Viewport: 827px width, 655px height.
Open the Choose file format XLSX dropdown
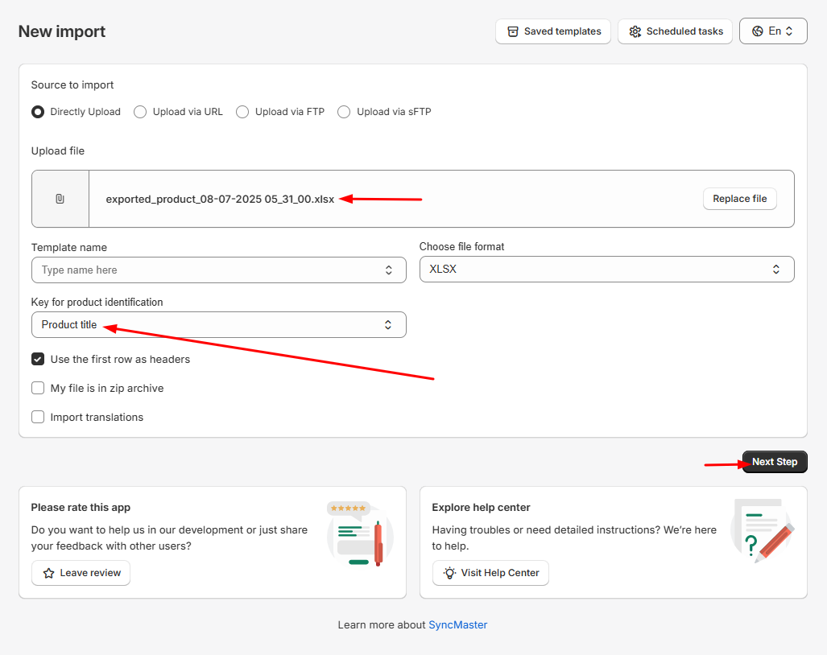pyautogui.click(x=606, y=270)
